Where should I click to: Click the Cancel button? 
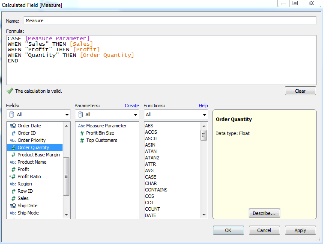click(264, 230)
